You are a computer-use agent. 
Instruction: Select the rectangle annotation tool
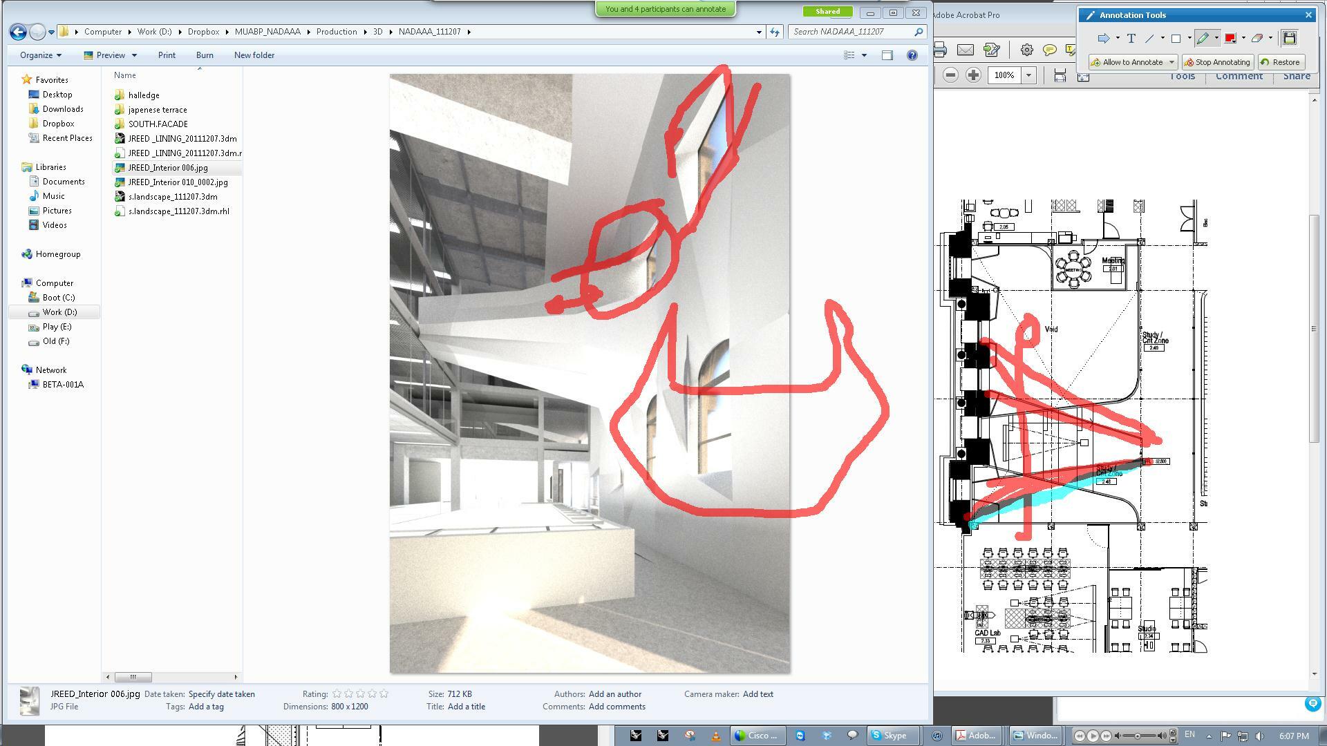(x=1176, y=39)
